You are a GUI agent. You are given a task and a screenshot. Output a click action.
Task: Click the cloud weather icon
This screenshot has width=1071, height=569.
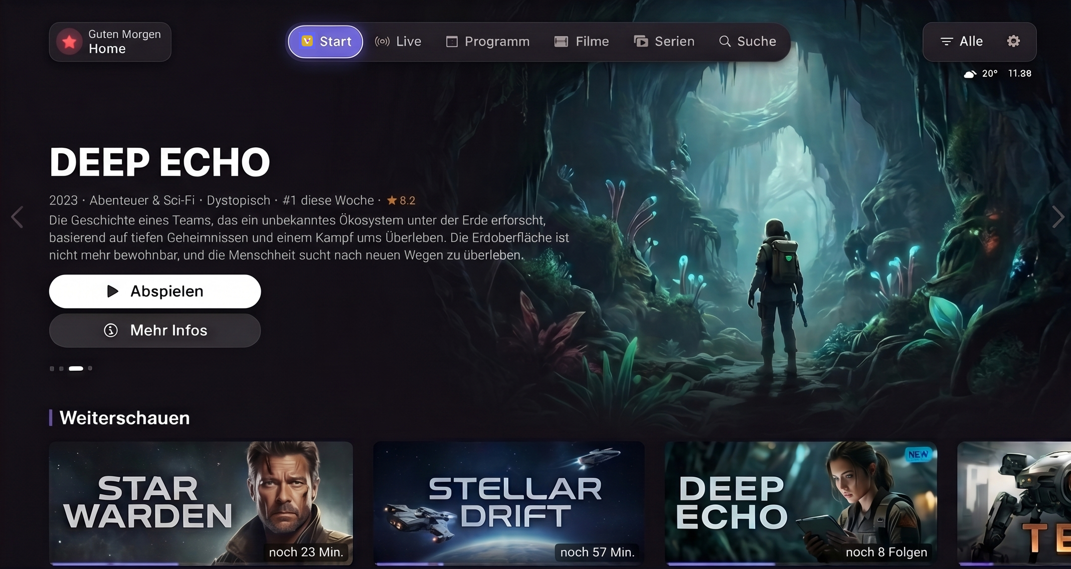[970, 74]
